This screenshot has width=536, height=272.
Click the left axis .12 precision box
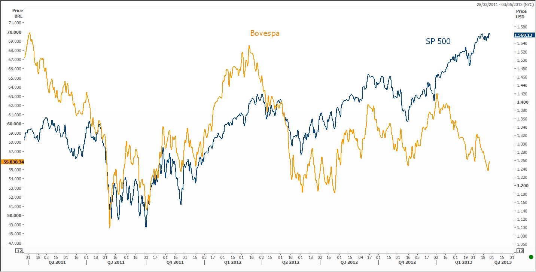tap(19, 251)
